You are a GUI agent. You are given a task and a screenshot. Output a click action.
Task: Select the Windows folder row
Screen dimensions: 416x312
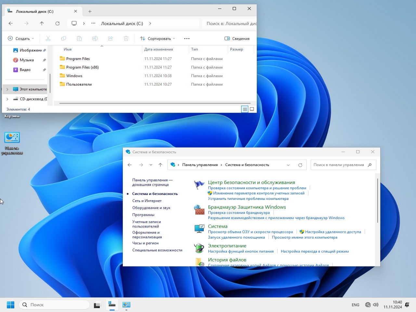[155, 76]
